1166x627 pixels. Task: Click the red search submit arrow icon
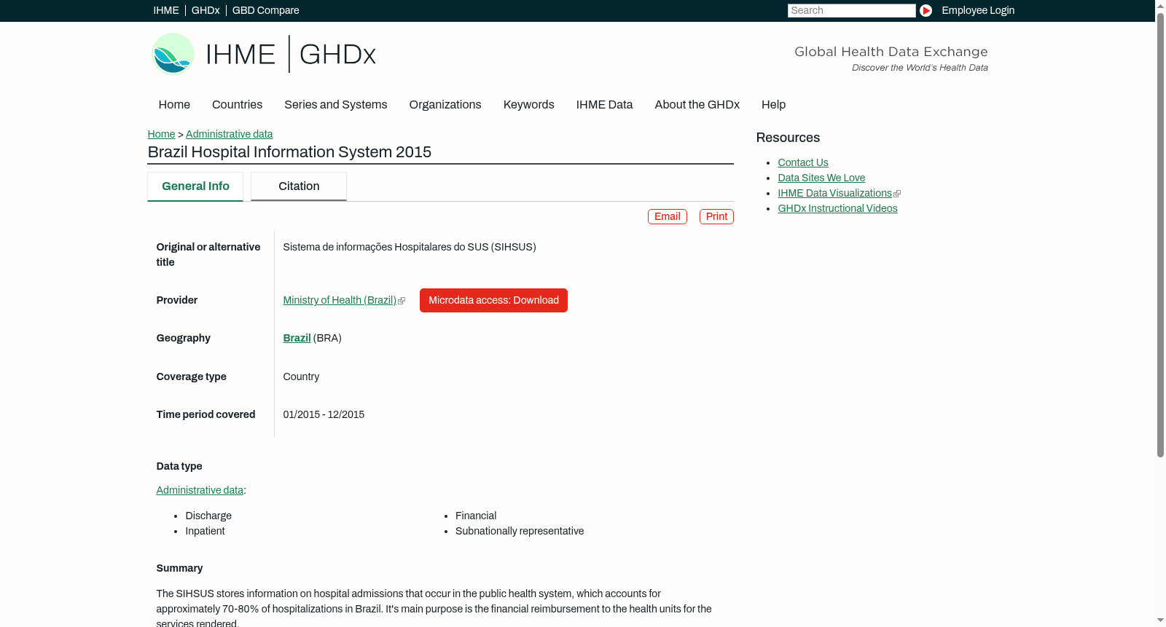[926, 10]
